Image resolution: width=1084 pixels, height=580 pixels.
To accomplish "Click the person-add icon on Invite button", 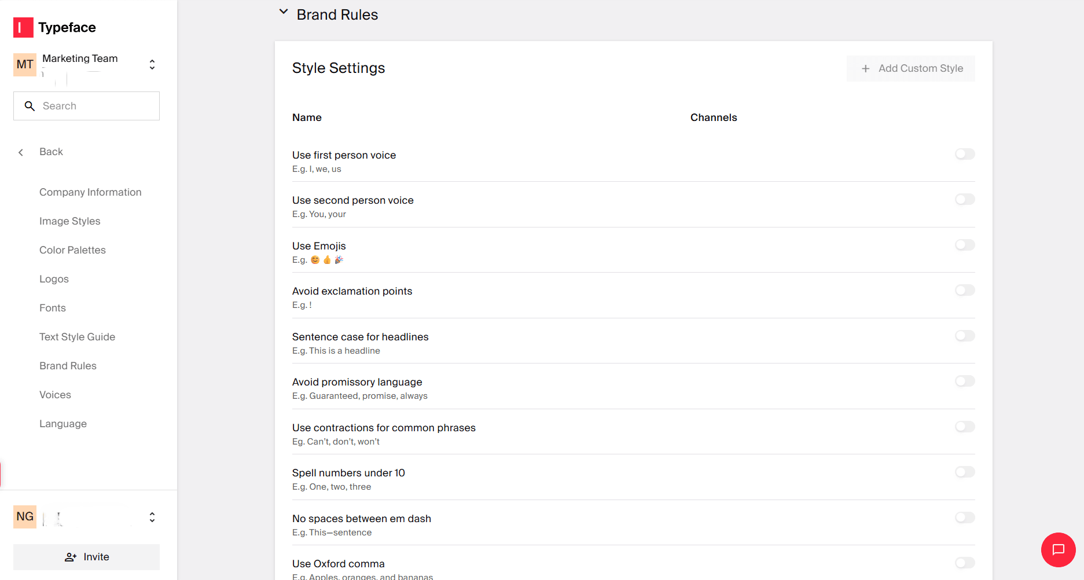I will click(70, 556).
